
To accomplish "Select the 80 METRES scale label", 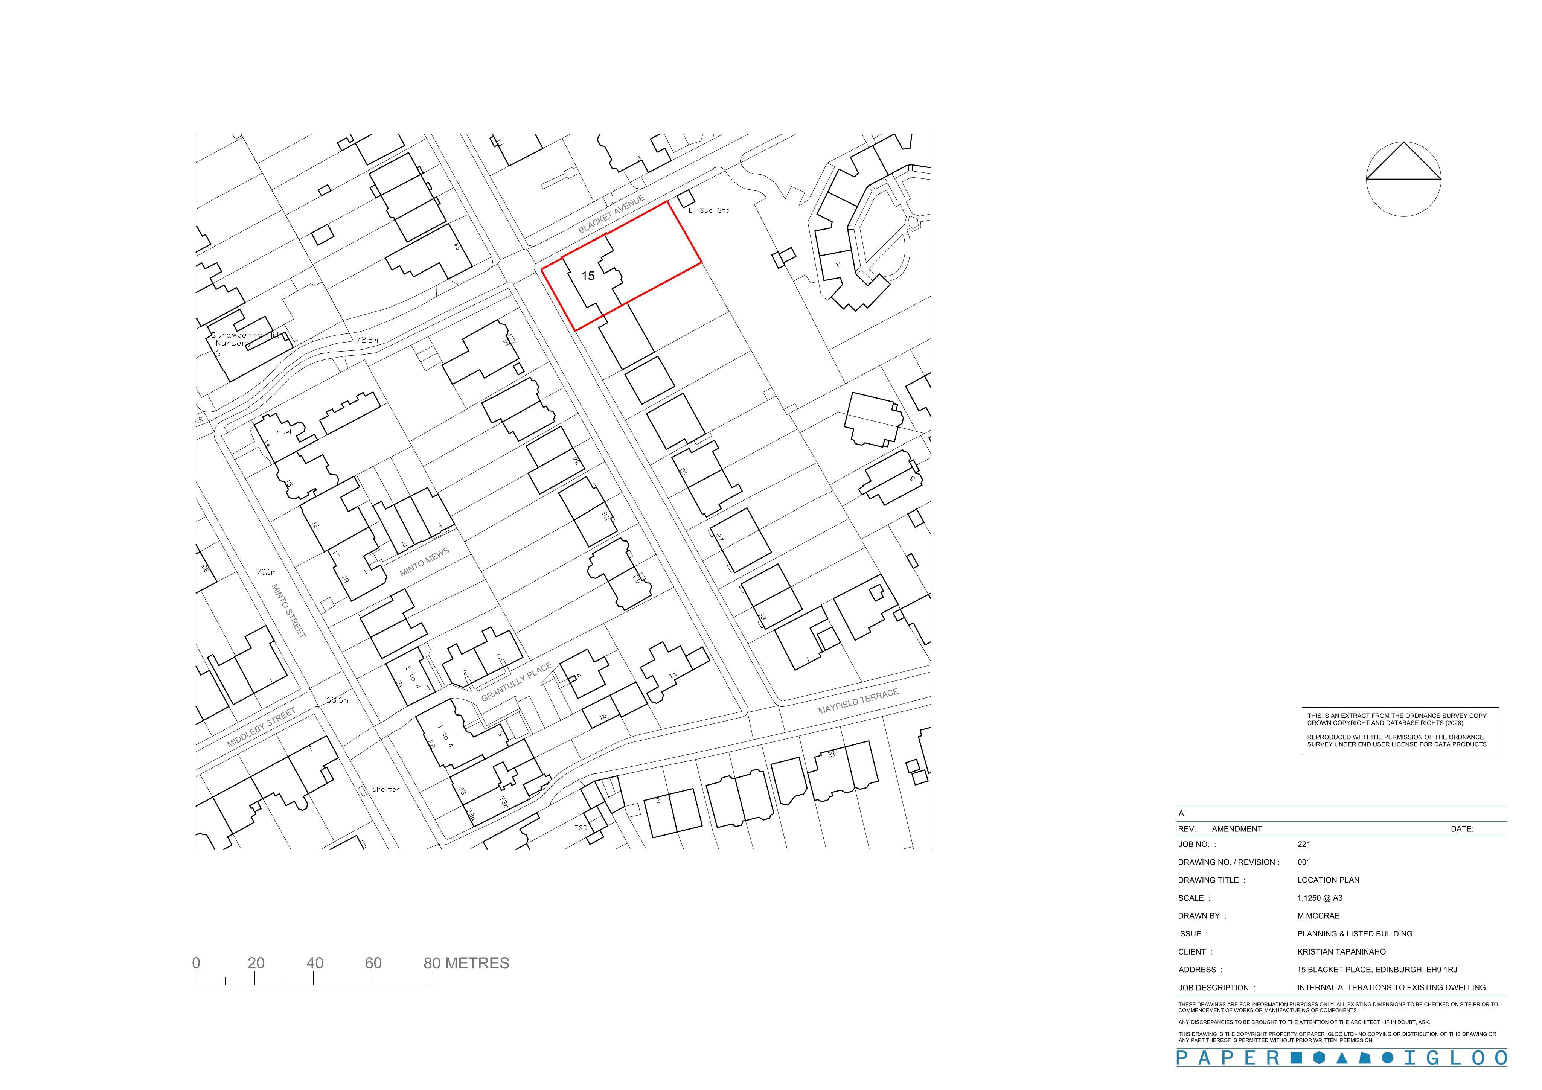I will coord(466,963).
